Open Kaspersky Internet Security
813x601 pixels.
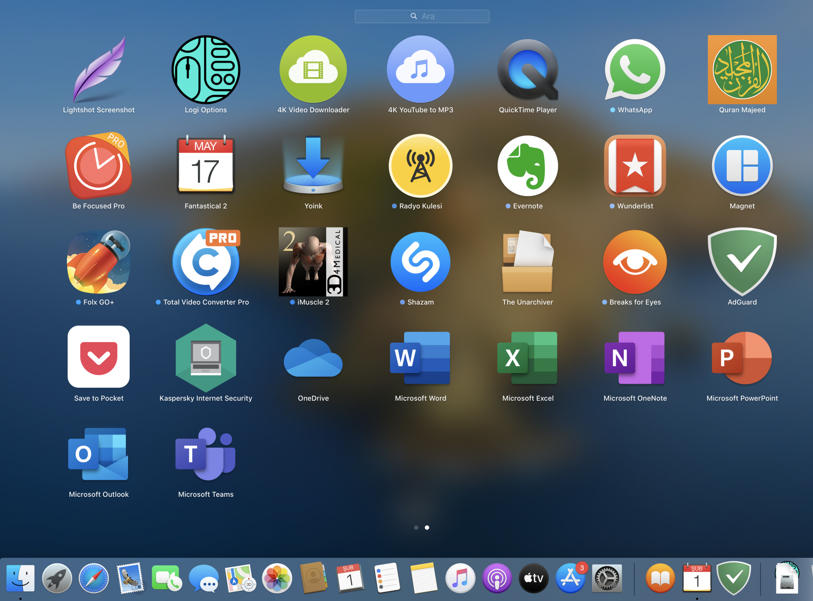coord(206,357)
